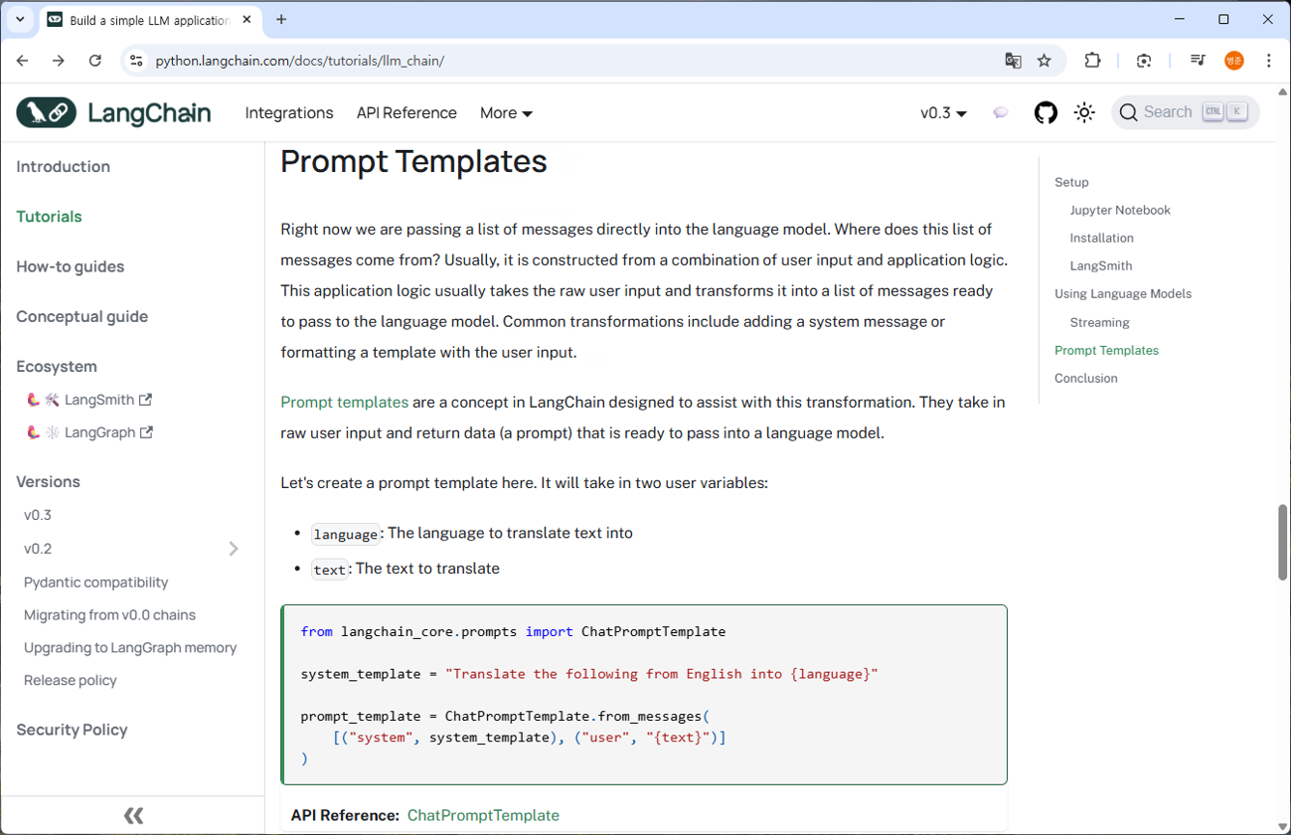Open the v0.3 version dropdown
This screenshot has height=835, width=1291.
943,113
